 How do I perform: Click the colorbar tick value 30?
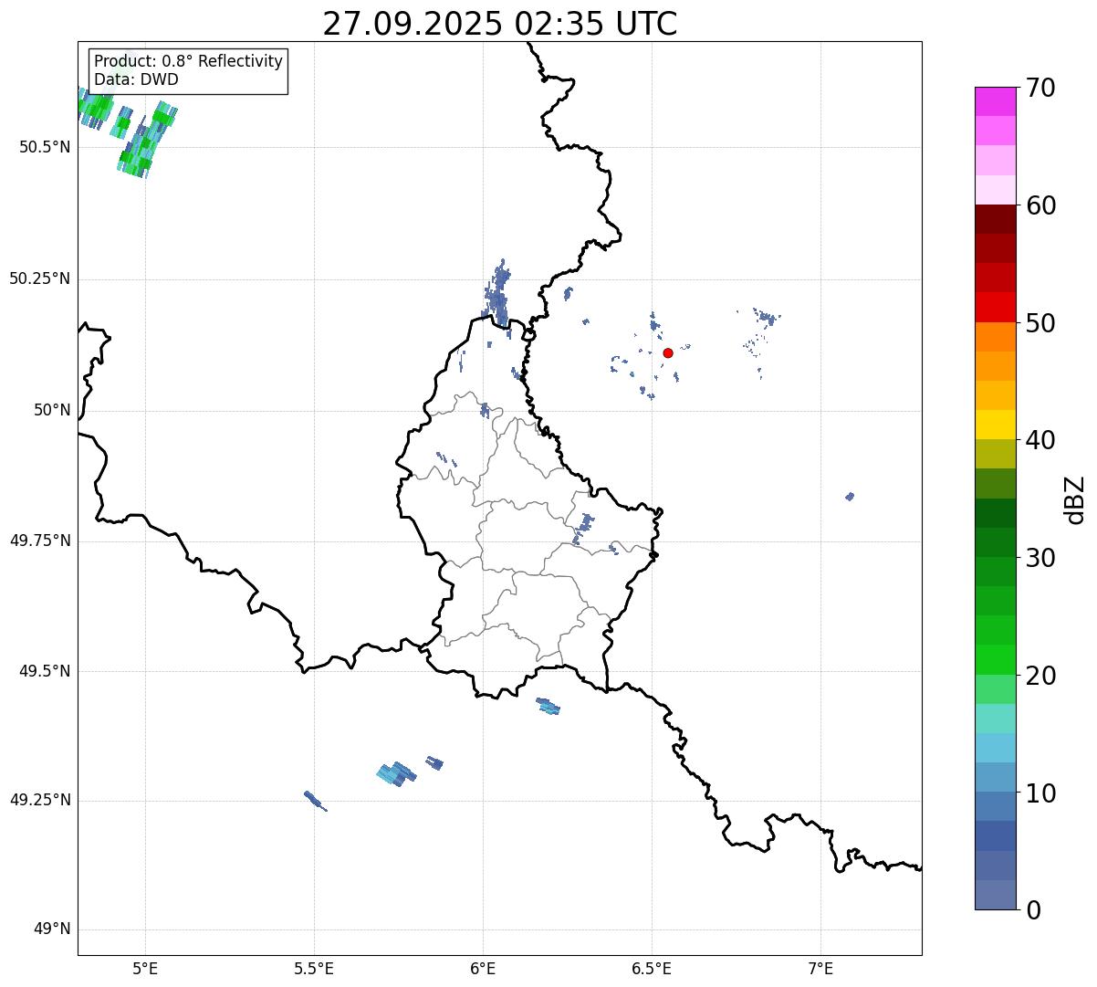click(1040, 558)
